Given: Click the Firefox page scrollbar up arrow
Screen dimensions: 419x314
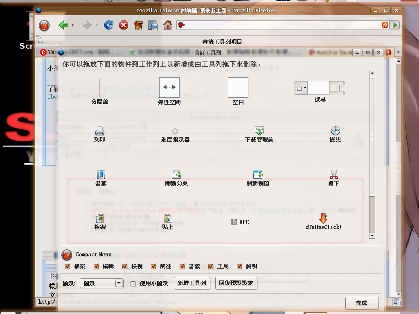Looking at the screenshot, I should tap(399, 61).
